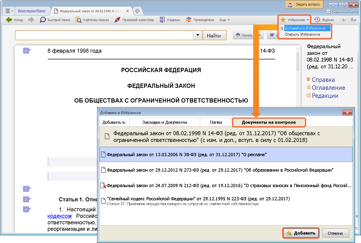Close the Федеральный закон document tab
The image size is (361, 243).
point(128,11)
